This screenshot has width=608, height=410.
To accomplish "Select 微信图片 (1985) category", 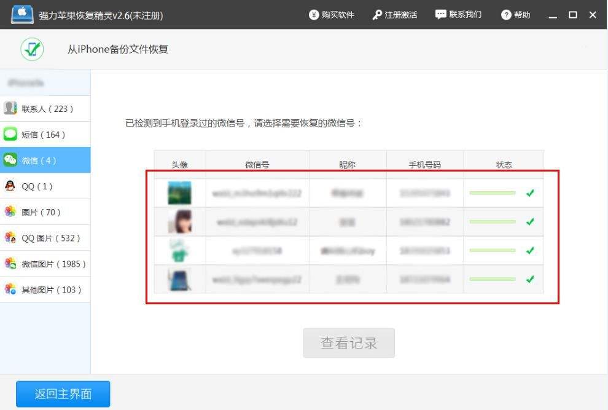I will [x=45, y=264].
